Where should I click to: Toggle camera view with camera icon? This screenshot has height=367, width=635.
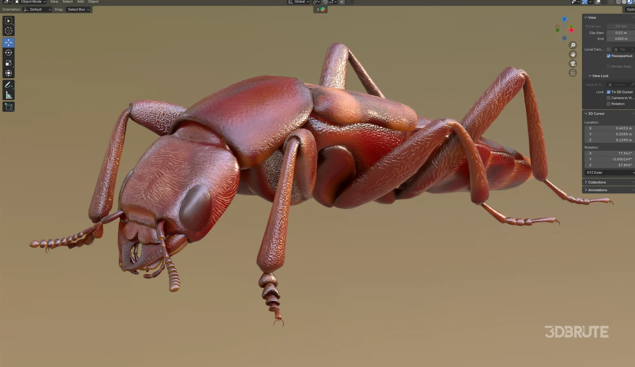click(573, 64)
